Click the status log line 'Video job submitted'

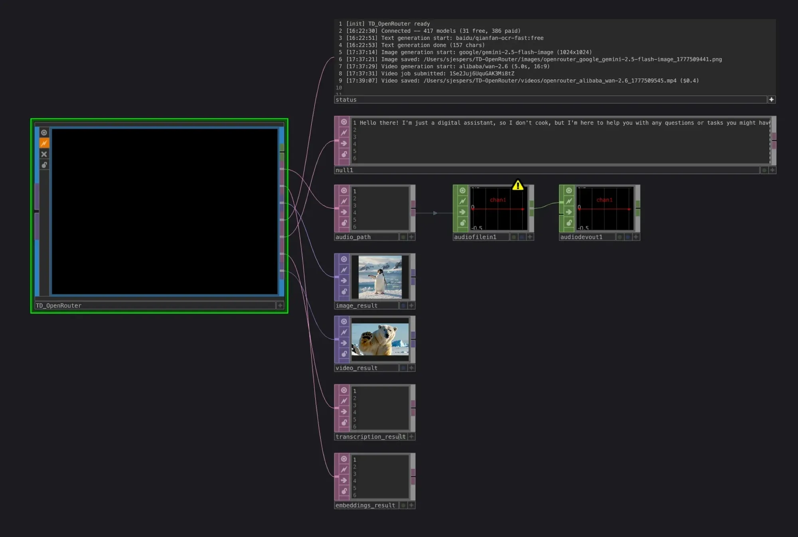(x=431, y=74)
